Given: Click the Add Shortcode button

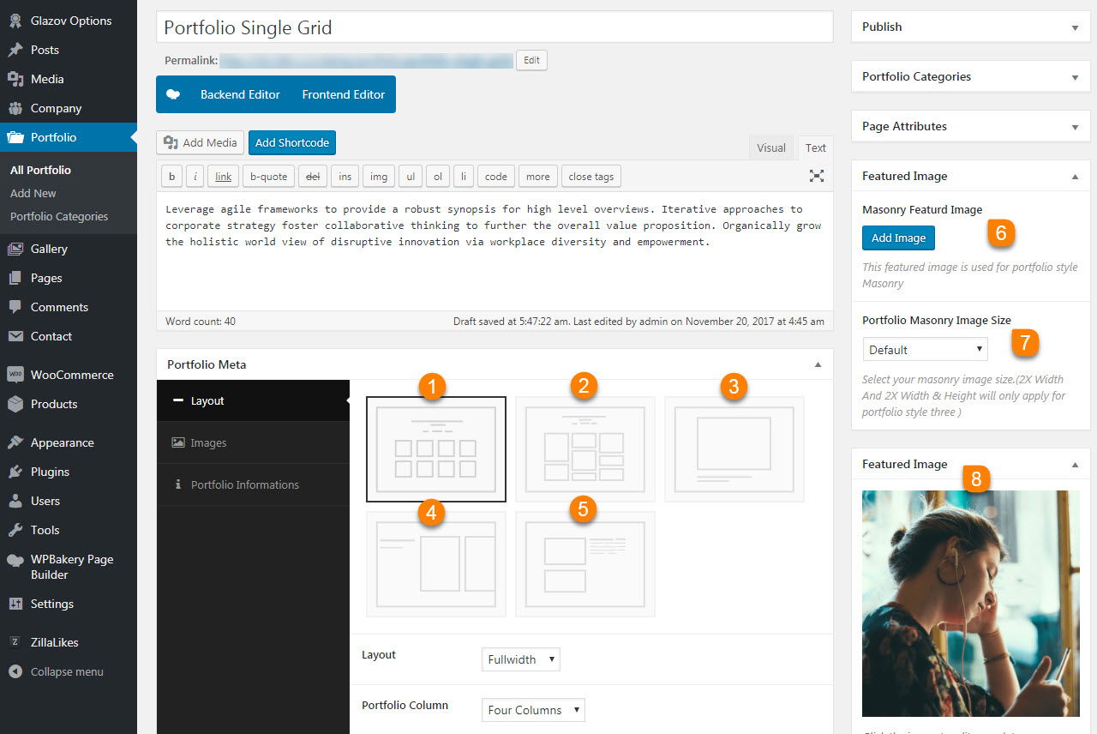Looking at the screenshot, I should (x=291, y=142).
